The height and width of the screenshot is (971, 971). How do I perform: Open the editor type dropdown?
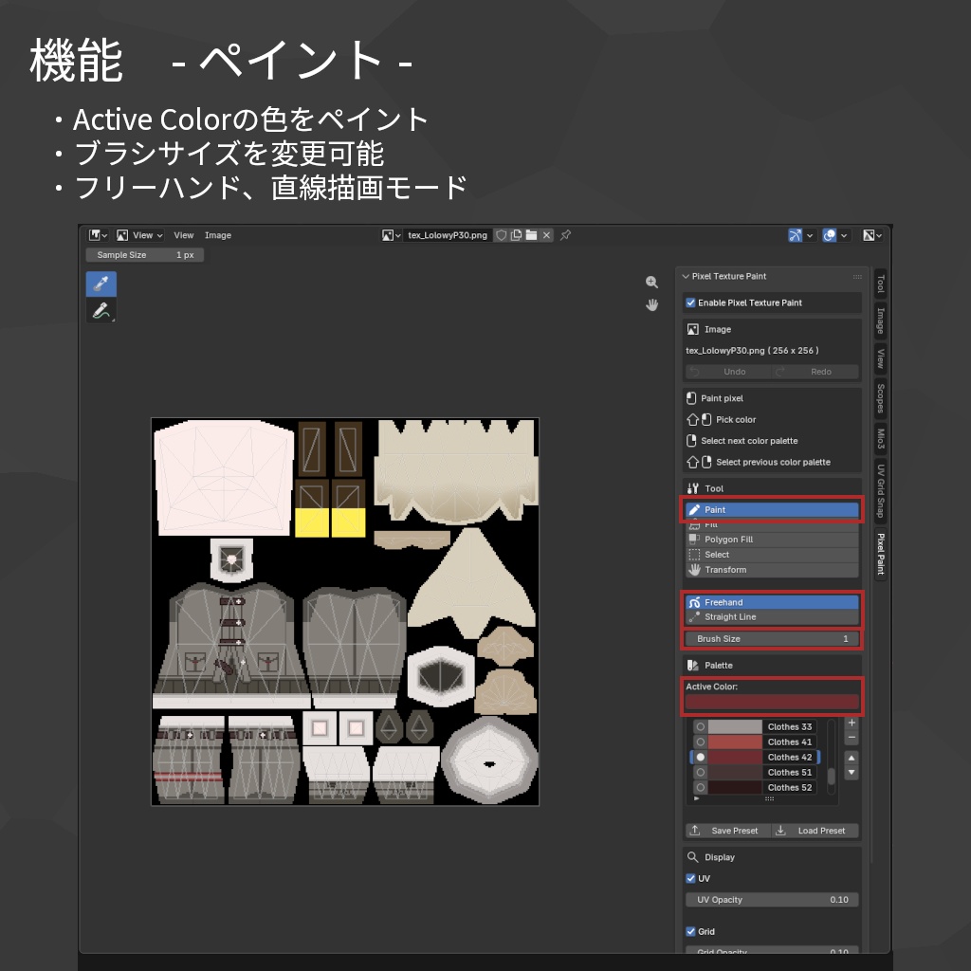click(x=98, y=235)
